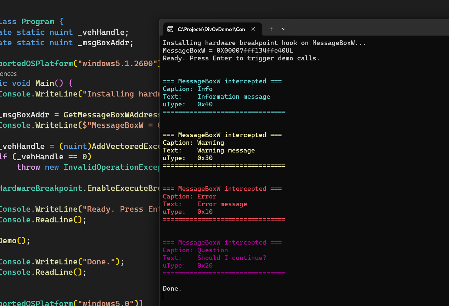The width and height of the screenshot is (449, 306).
Task: Click the "Done." output line in terminal
Action: pyautogui.click(x=172, y=289)
